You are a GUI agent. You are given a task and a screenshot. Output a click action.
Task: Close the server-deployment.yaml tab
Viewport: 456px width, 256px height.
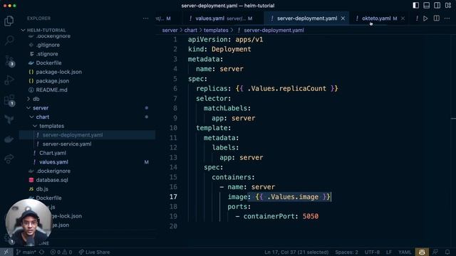[x=343, y=18]
